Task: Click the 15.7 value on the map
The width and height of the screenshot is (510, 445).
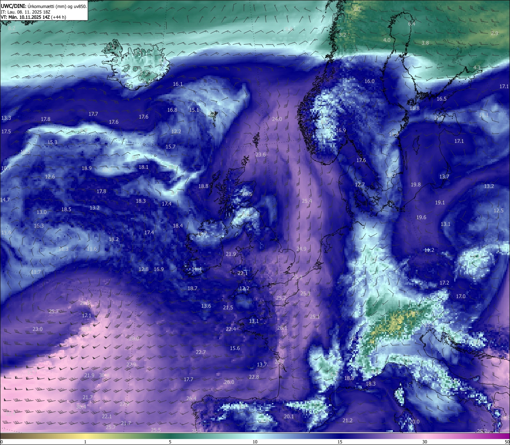Action: [x=171, y=146]
